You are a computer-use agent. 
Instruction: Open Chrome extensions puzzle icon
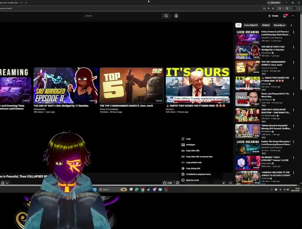click(280, 9)
